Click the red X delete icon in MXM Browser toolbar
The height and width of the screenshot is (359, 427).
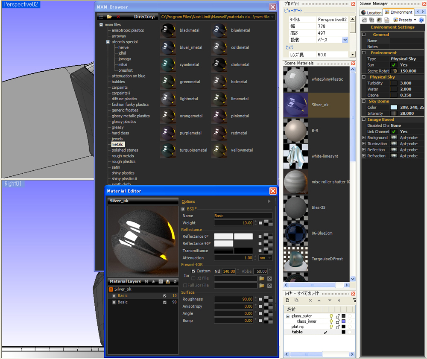(x=118, y=17)
